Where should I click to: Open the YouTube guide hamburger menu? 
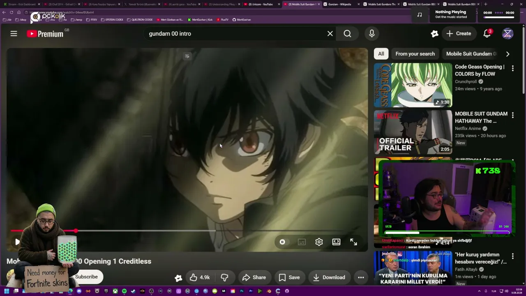14,34
